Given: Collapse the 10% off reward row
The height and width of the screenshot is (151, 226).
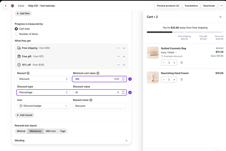Looking at the screenshot, I should point(124,65).
